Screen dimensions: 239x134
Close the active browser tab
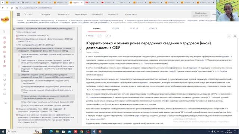[82, 3]
